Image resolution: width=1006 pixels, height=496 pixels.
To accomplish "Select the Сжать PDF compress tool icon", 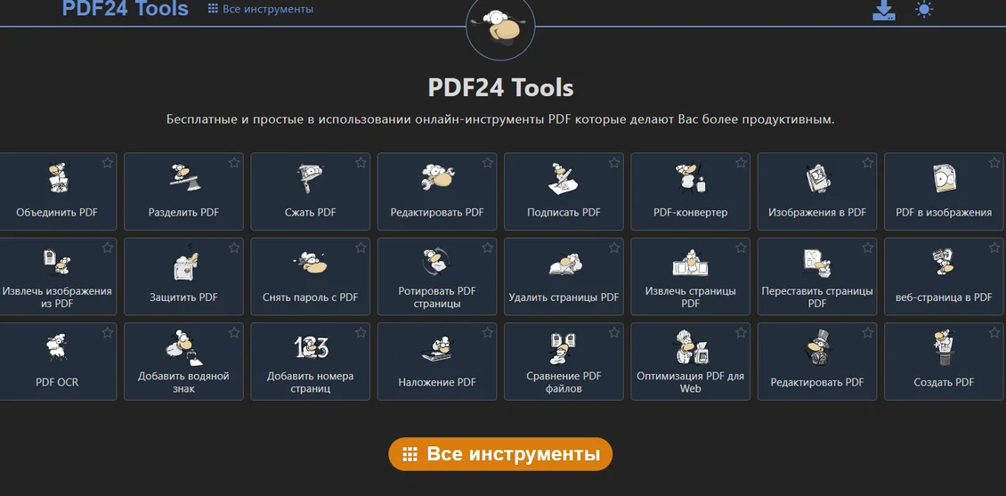I will pos(311,178).
